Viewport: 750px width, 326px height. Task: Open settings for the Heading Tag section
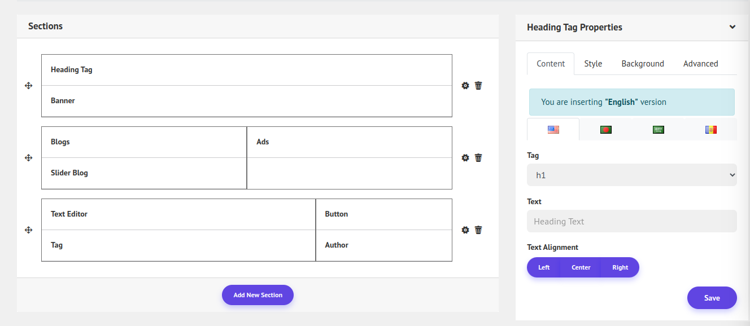pos(465,86)
